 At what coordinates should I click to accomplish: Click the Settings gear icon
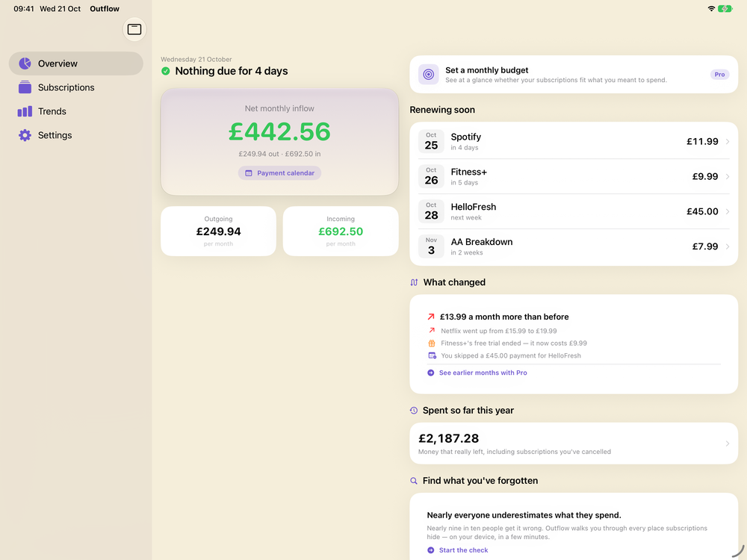[25, 135]
